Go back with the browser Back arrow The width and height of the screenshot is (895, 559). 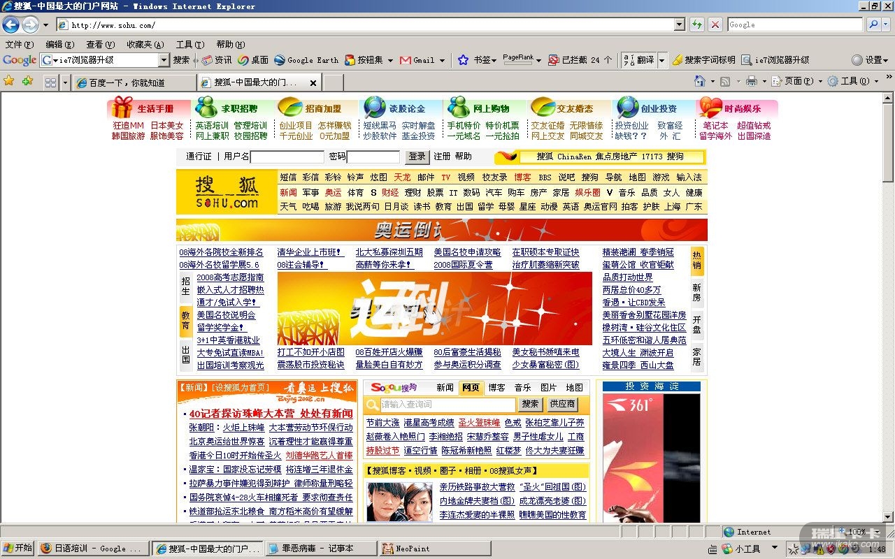click(x=11, y=25)
